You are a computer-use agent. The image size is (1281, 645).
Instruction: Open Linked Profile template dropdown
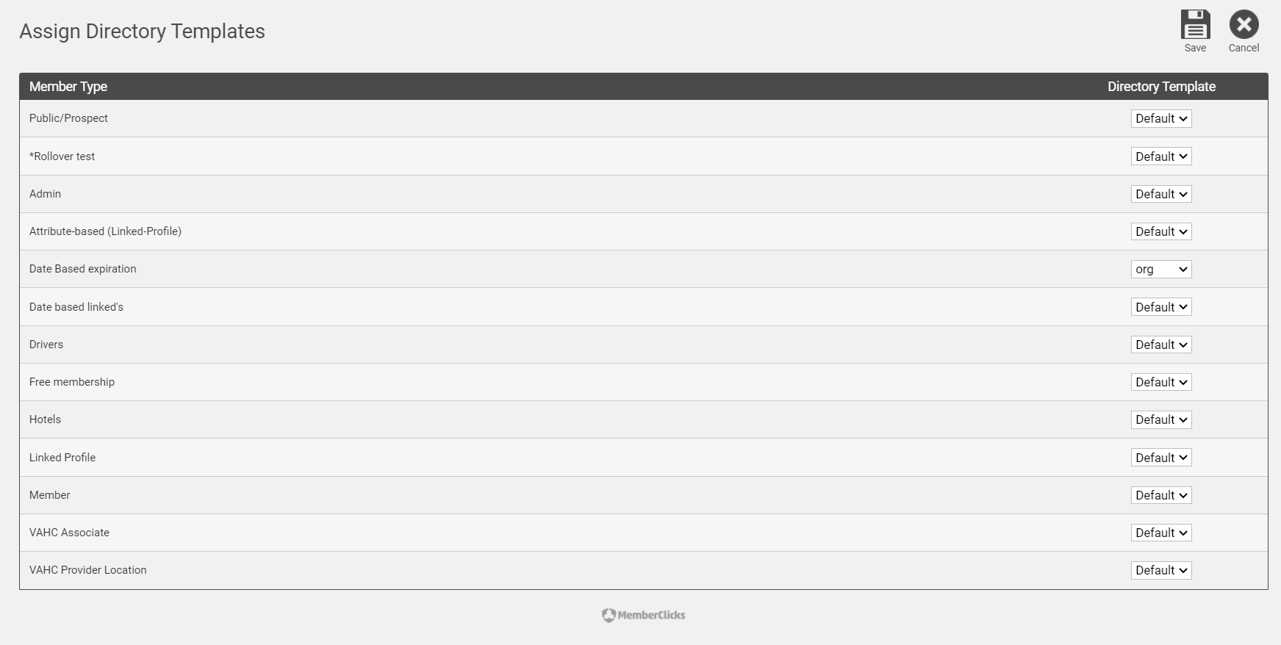1160,458
